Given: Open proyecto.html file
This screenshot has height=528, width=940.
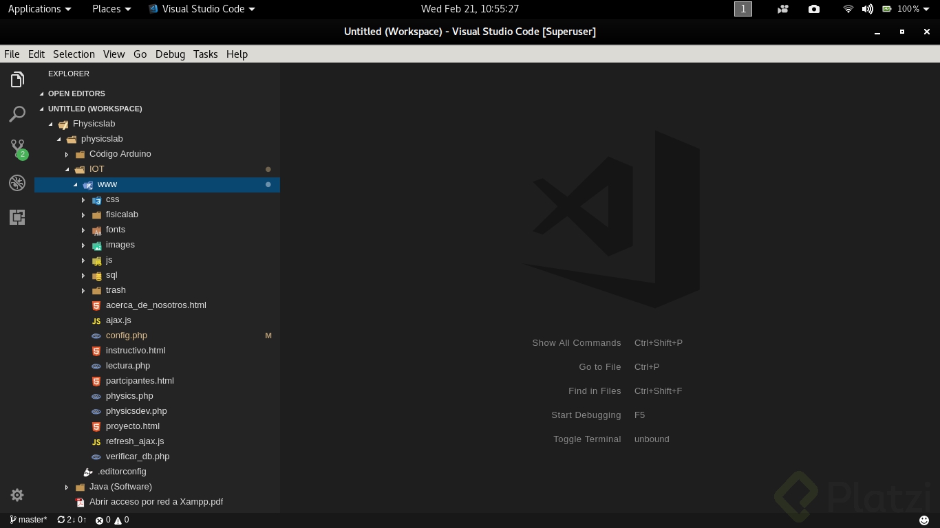Looking at the screenshot, I should pos(157,426).
